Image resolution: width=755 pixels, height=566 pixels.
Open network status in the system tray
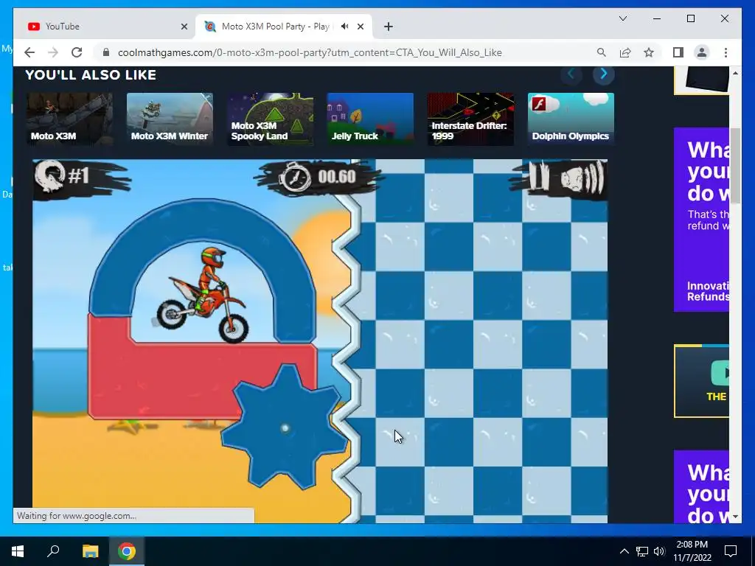642,551
